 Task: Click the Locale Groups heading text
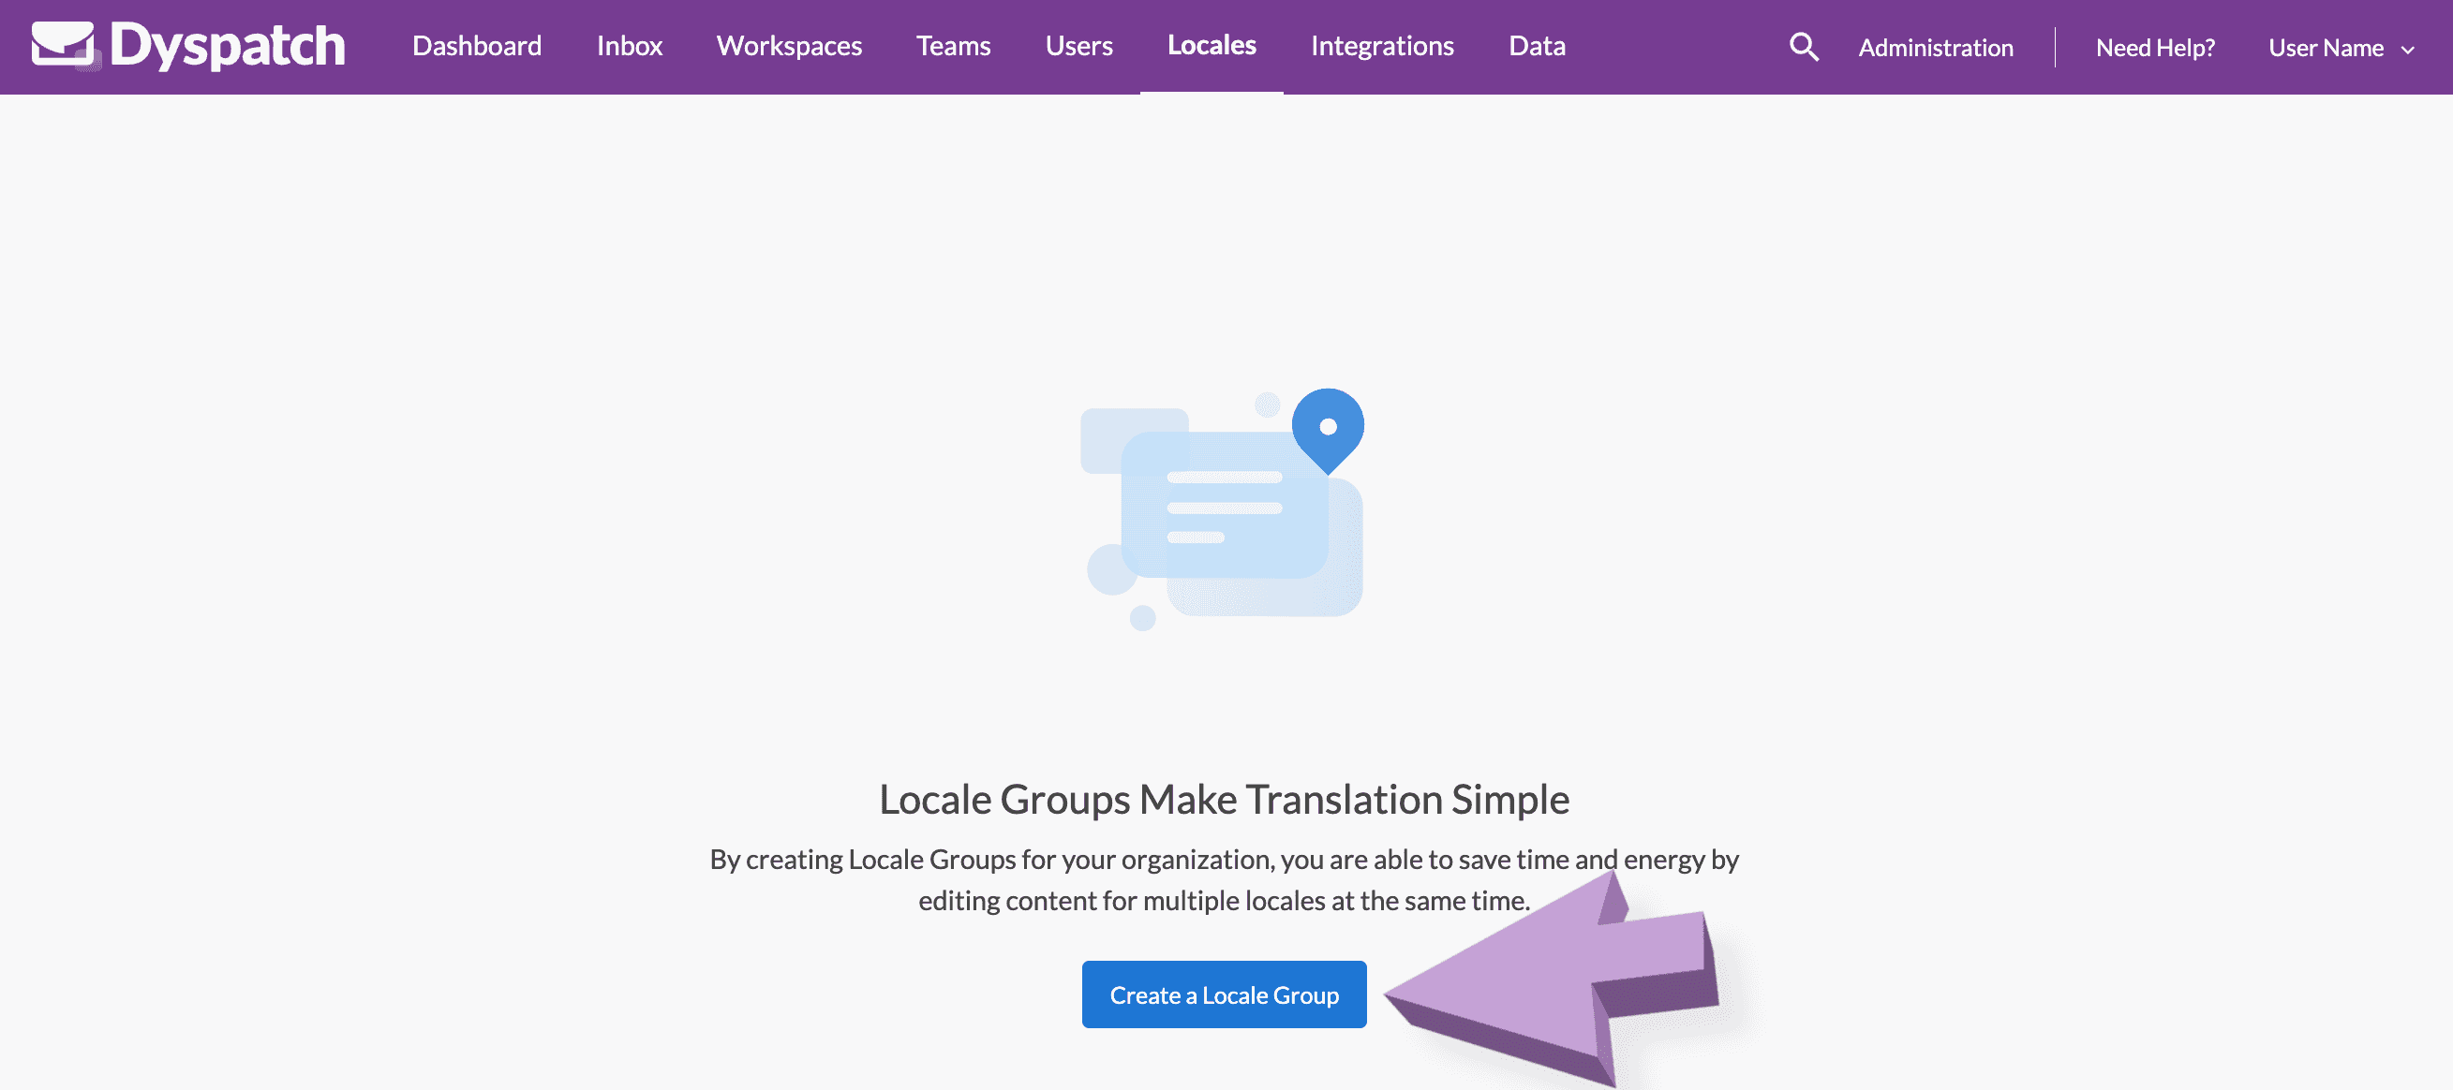tap(1225, 799)
